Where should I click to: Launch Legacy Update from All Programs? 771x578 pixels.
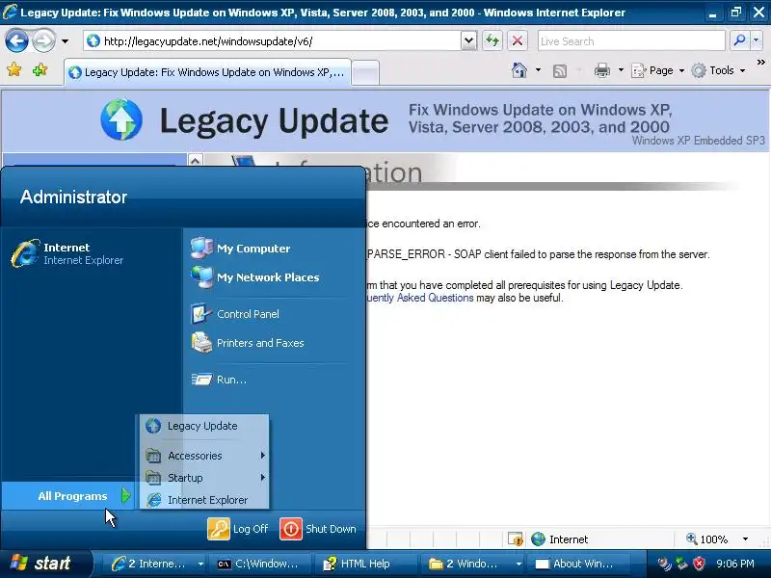(204, 426)
